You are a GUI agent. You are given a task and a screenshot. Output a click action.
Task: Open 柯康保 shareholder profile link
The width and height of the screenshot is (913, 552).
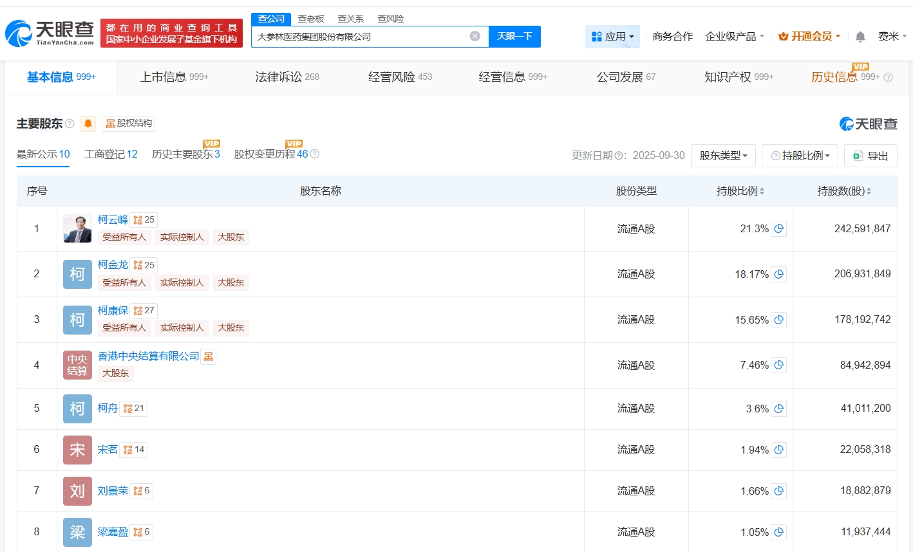[x=113, y=310]
